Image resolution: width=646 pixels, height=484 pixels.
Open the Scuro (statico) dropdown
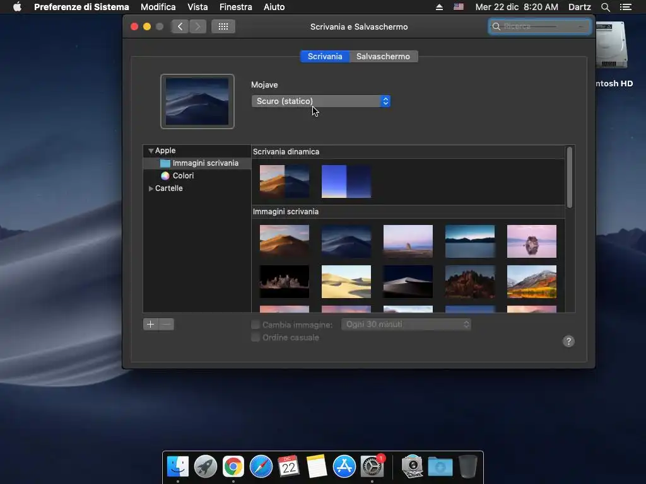click(321, 101)
